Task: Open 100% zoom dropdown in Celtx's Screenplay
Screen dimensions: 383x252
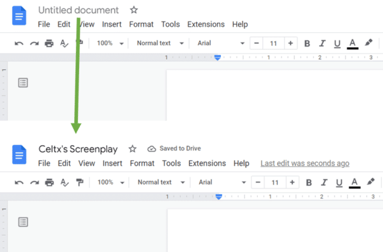Action: (x=111, y=183)
